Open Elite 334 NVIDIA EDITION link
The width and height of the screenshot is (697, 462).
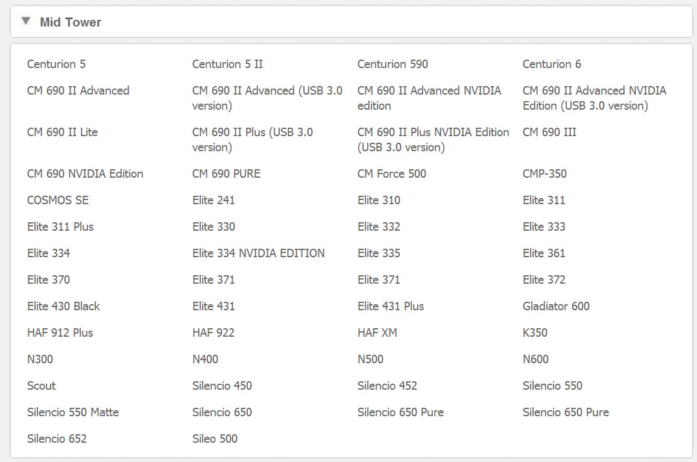coord(258,253)
